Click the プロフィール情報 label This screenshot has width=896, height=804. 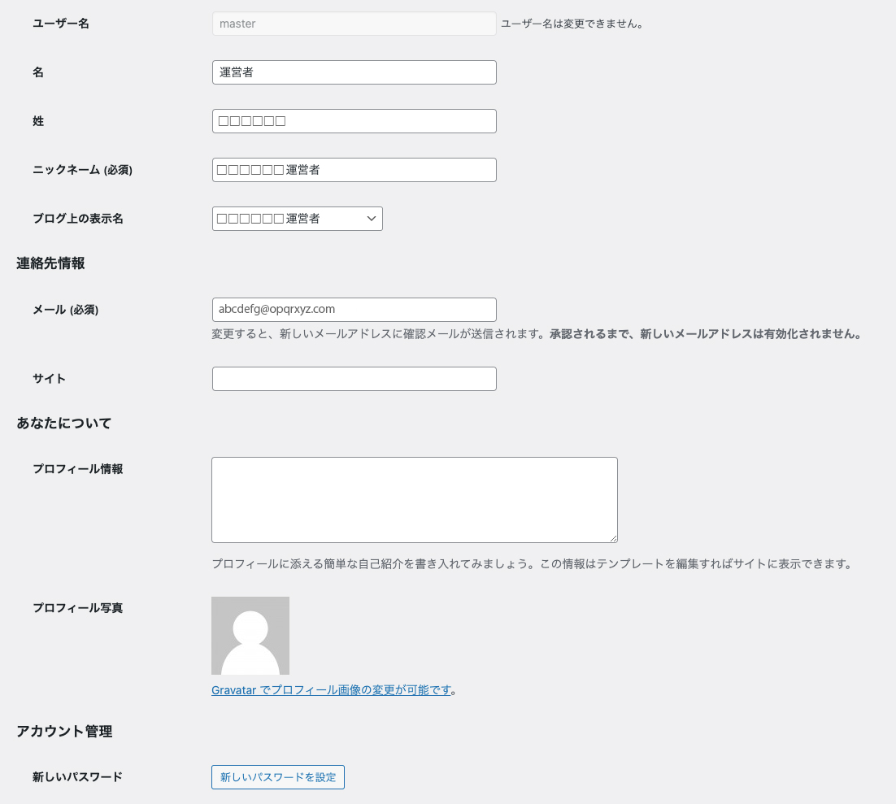pyautogui.click(x=78, y=469)
